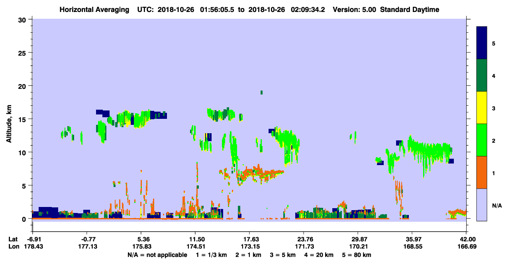Click longitude value '175.83'
The image size is (518, 266).
141,247
